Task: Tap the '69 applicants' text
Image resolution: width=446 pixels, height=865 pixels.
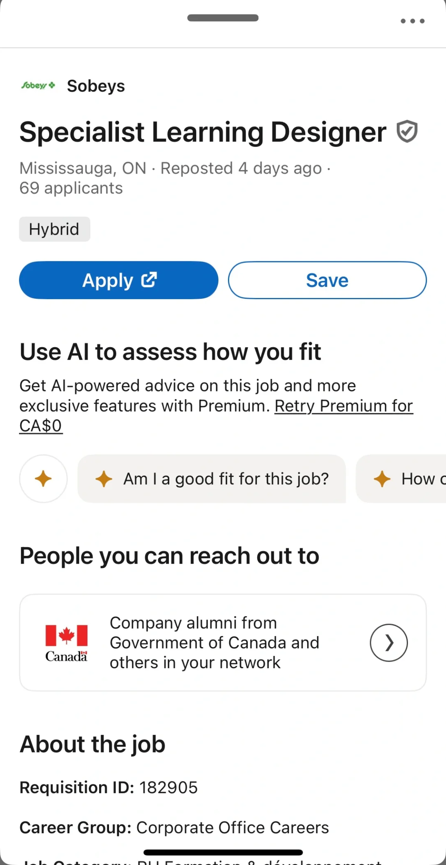Action: (71, 188)
